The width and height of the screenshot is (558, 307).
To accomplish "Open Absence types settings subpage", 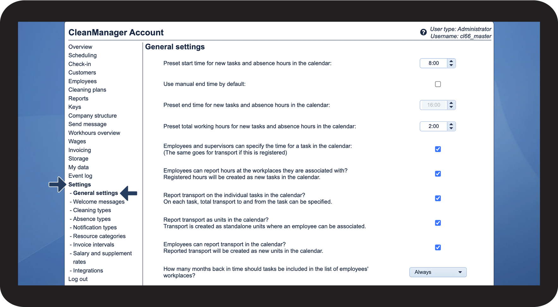I will click(x=92, y=219).
